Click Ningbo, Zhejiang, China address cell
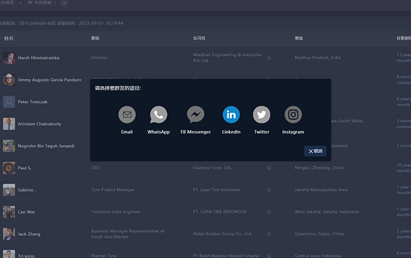Screen dimensions: 411x258 point(319,168)
